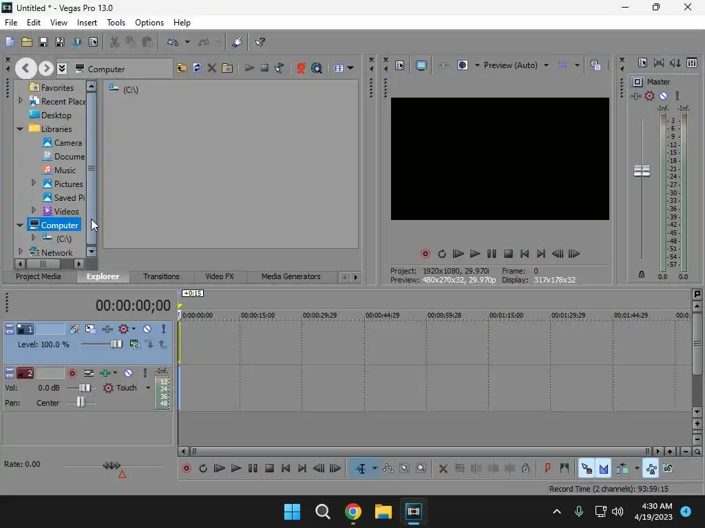Select Desktop in the folder tree
The height and width of the screenshot is (528, 705).
(56, 115)
